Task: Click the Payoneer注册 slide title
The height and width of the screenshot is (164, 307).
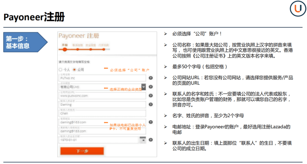Action: click(34, 17)
